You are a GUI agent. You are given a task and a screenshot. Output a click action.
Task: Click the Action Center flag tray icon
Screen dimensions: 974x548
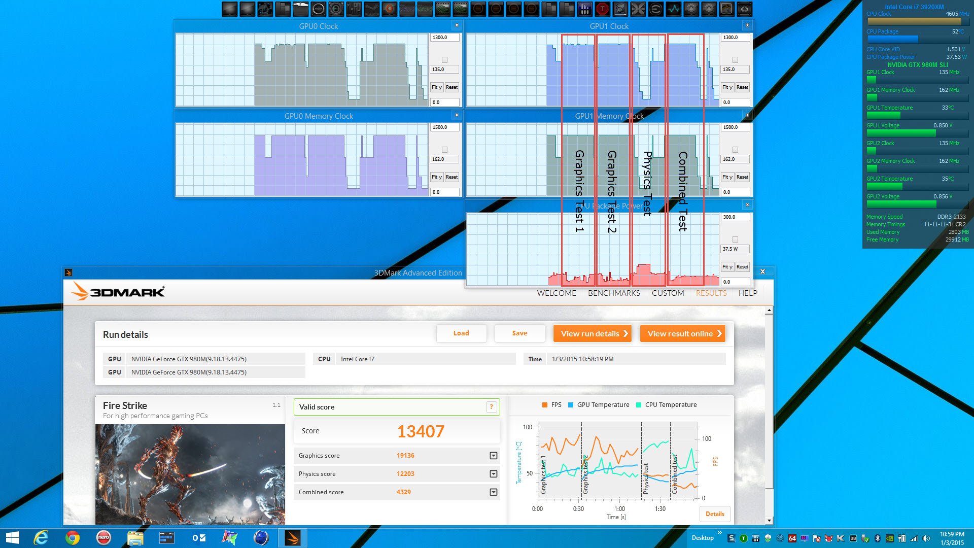click(817, 538)
